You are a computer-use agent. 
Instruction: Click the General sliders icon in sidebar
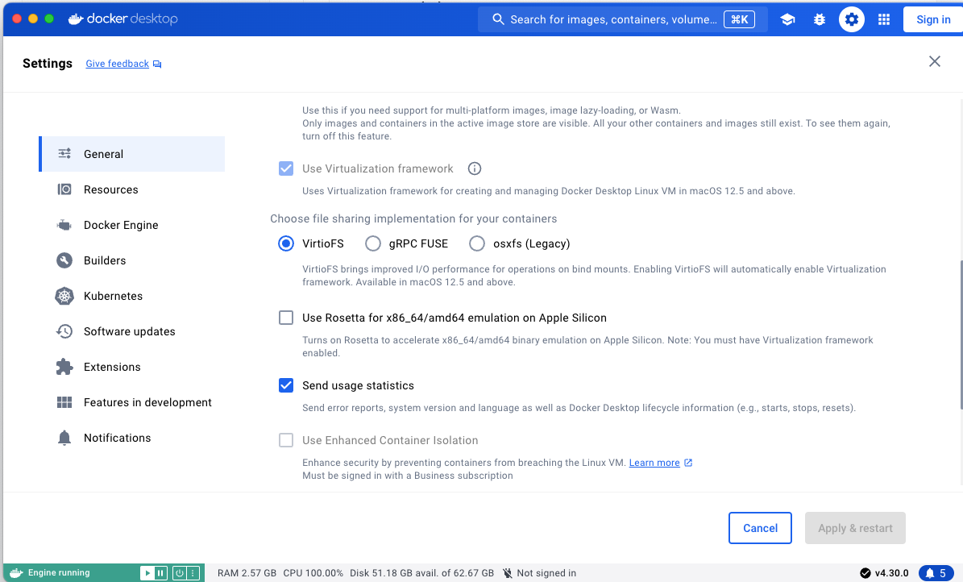(64, 154)
